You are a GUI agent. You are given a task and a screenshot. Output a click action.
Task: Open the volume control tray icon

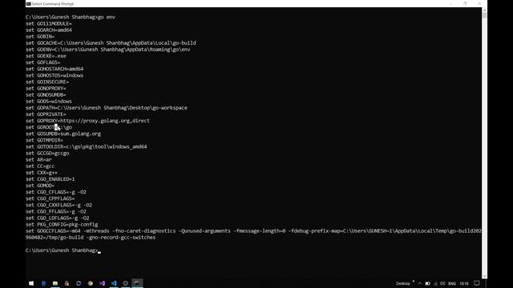[x=442, y=283]
